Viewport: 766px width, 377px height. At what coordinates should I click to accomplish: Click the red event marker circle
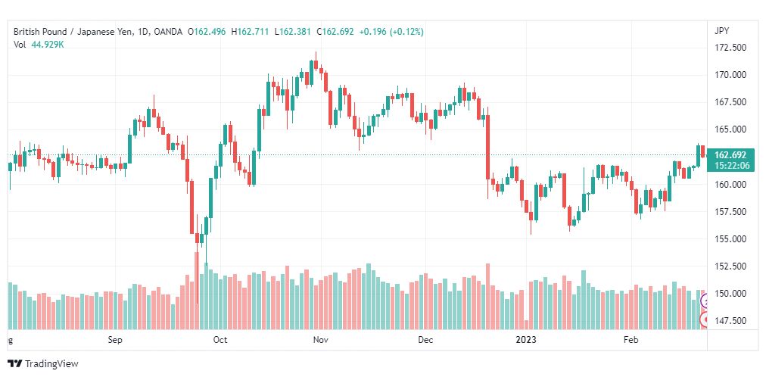coord(704,320)
